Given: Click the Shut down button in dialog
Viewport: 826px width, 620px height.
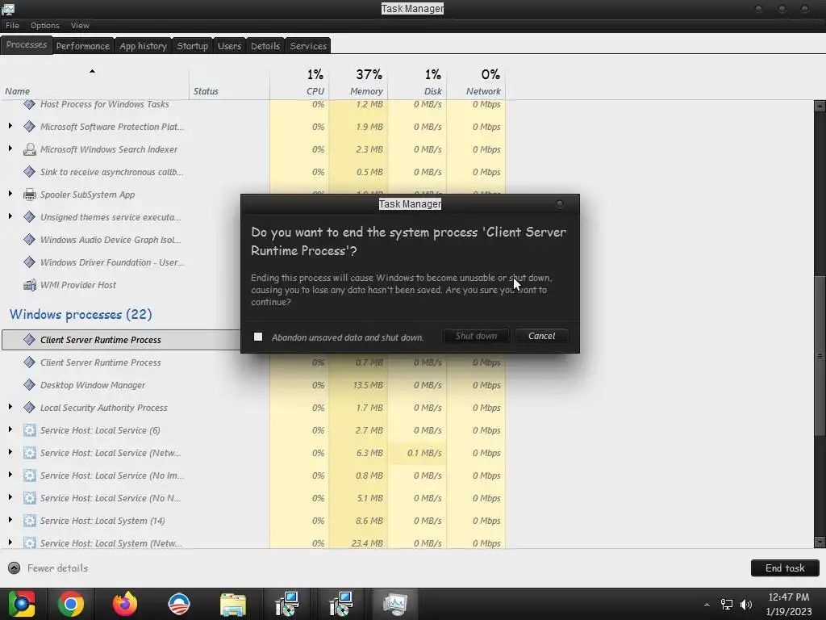Looking at the screenshot, I should click(476, 336).
